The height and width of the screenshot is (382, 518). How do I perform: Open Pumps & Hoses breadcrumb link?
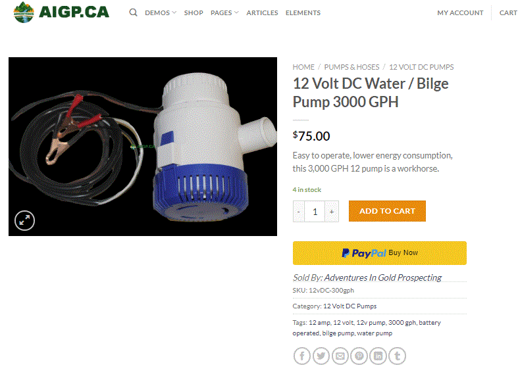[x=351, y=67]
